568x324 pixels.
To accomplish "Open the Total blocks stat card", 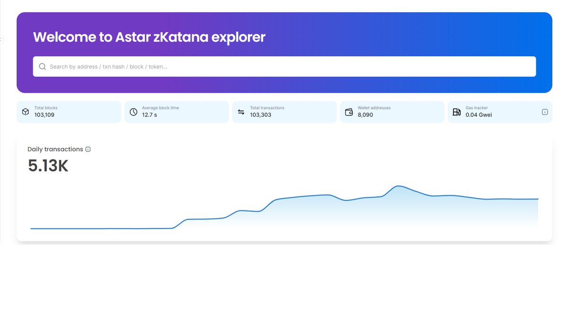I will tap(69, 112).
